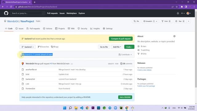Expand the commit message ellipsis
Image resolution: width=197 pixels, height=111 pixels.
[72, 64]
